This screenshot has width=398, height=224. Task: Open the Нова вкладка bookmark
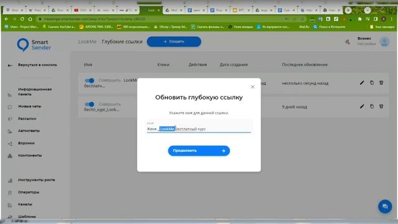(x=241, y=27)
